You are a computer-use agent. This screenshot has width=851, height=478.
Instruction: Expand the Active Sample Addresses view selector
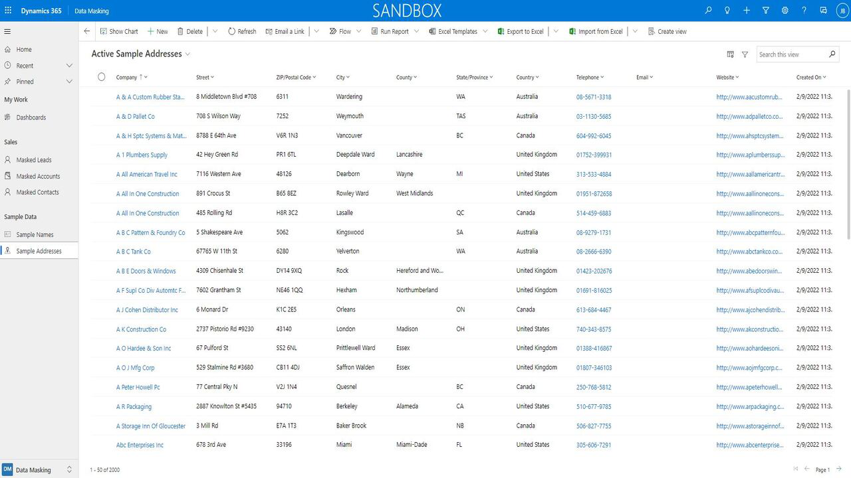(x=187, y=54)
